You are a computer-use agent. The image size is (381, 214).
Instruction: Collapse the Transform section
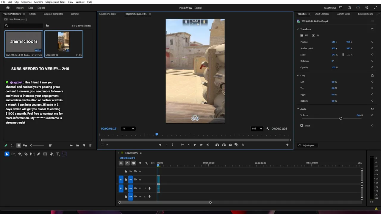298,29
